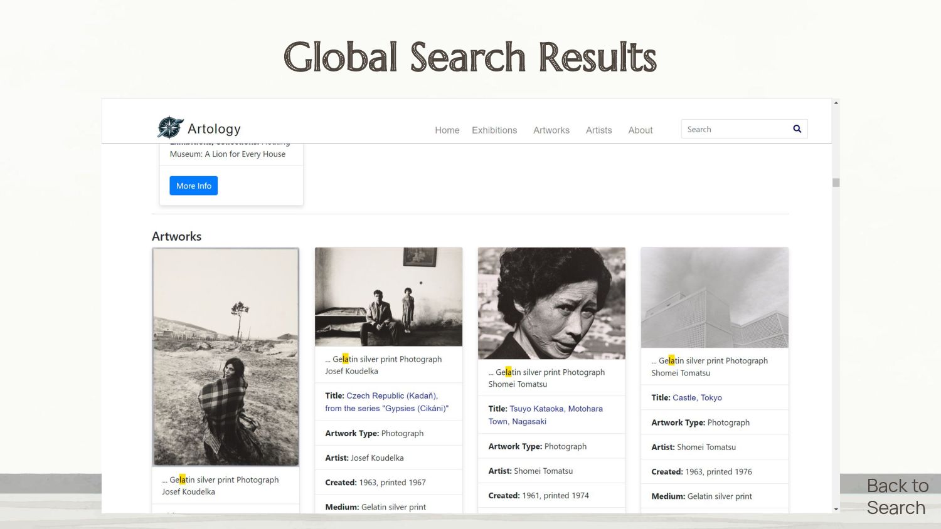
Task: Select the Tsuyo Kataoka portrait thumbnail
Action: point(551,303)
